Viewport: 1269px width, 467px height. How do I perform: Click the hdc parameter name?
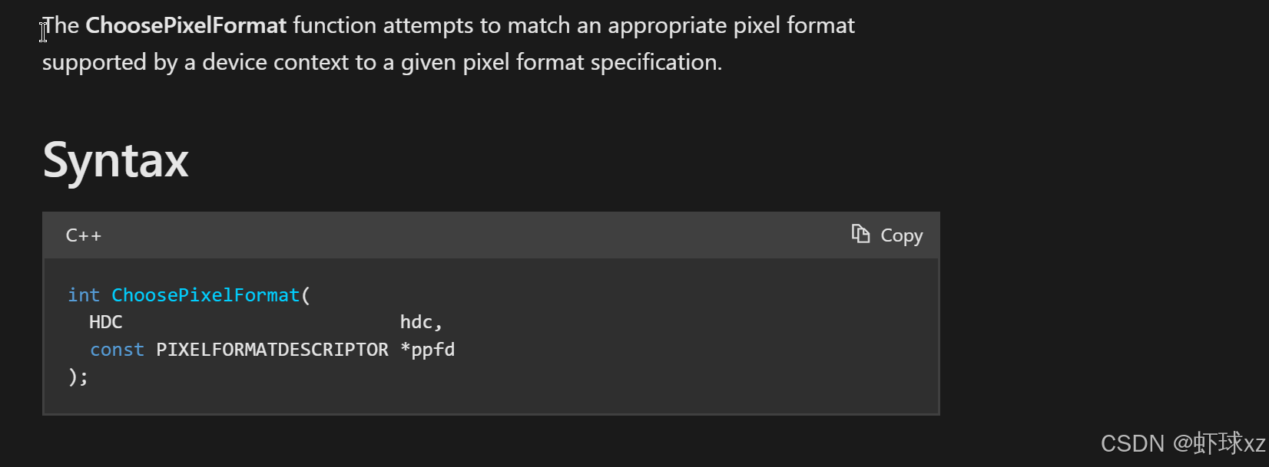[x=421, y=323]
